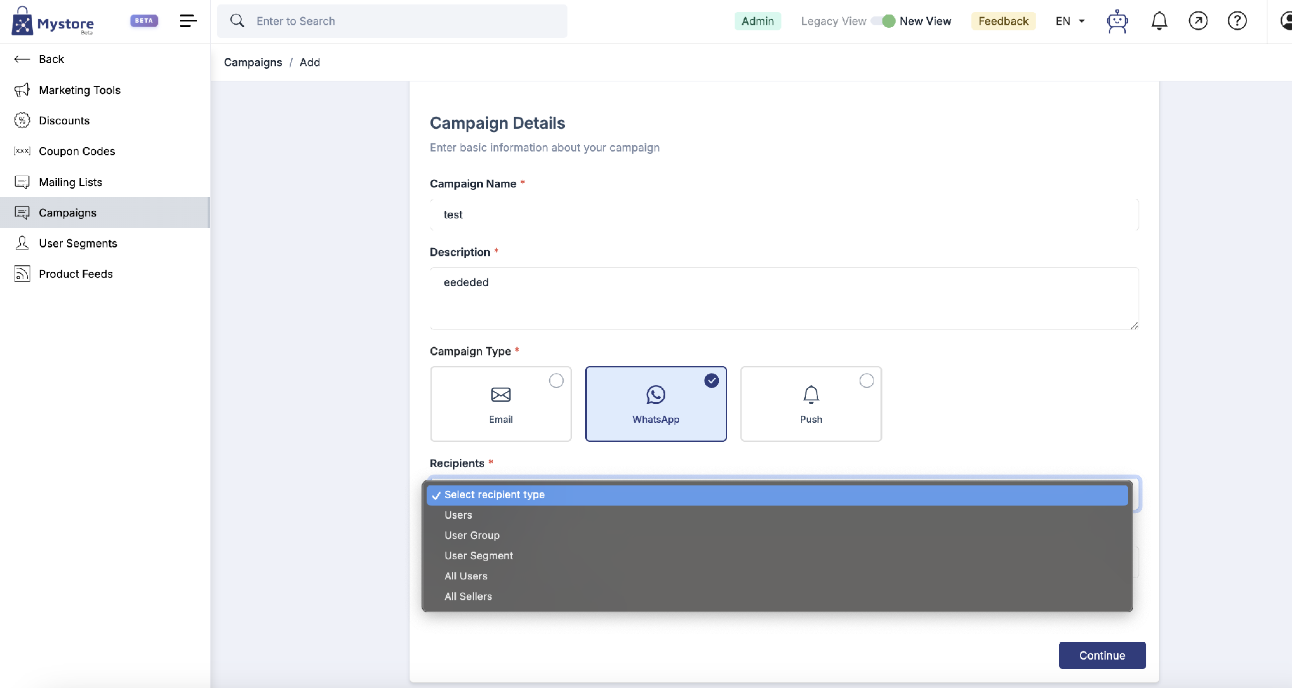The height and width of the screenshot is (688, 1292).
Task: Choose All Users recipient option
Action: [x=777, y=576]
